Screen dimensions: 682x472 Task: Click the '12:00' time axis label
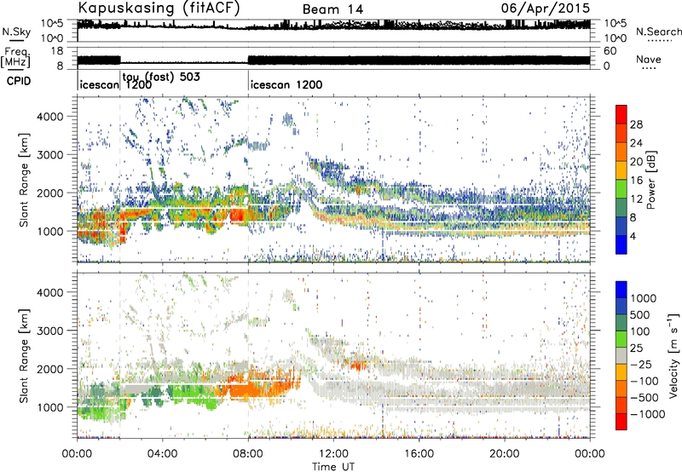click(333, 454)
